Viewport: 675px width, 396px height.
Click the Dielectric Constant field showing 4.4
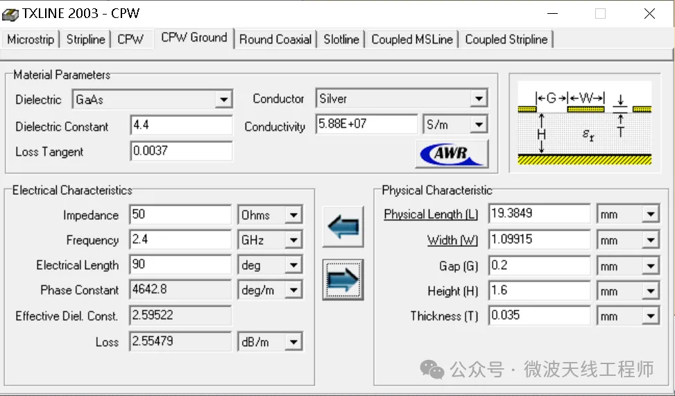pos(181,126)
